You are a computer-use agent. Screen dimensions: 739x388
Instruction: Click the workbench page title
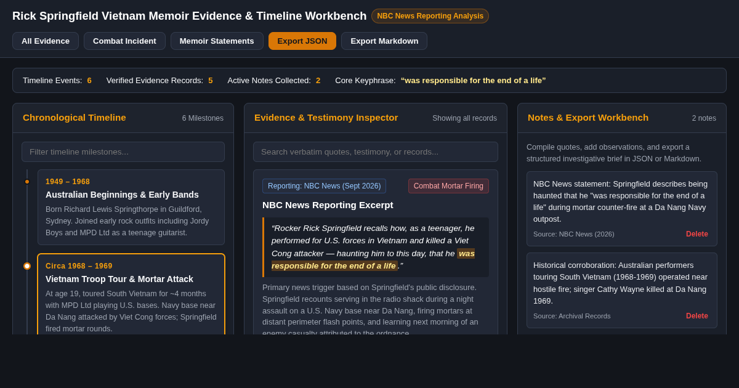(189, 16)
